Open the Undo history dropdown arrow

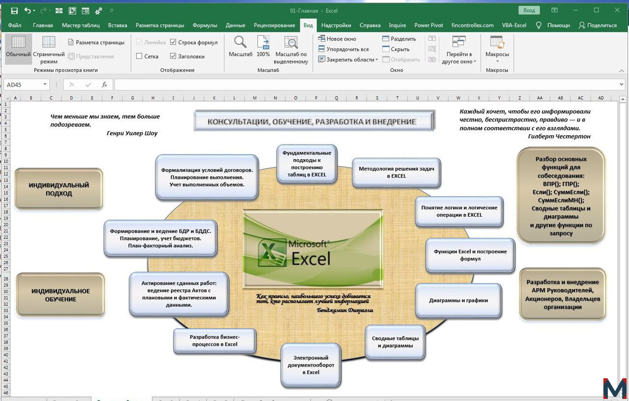[x=34, y=11]
